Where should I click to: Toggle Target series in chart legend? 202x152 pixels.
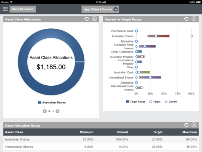pos(155,102)
